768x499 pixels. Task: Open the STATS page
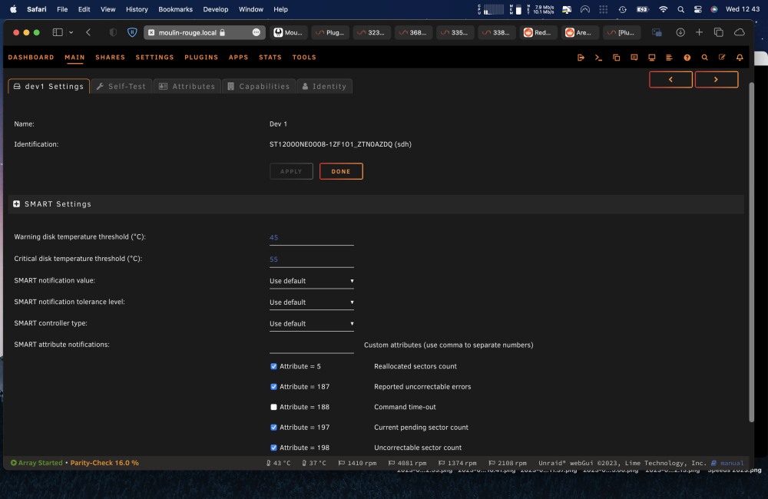pyautogui.click(x=270, y=58)
